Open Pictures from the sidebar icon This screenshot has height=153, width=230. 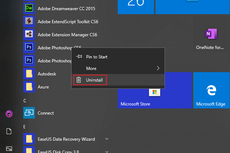click(9, 149)
